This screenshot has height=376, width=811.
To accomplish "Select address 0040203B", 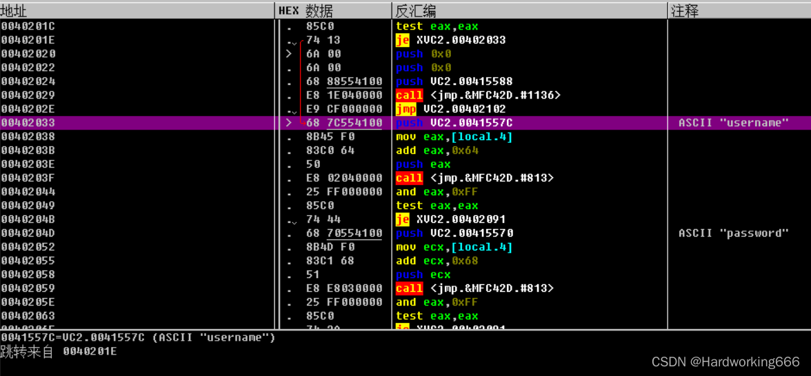I will click(x=28, y=150).
